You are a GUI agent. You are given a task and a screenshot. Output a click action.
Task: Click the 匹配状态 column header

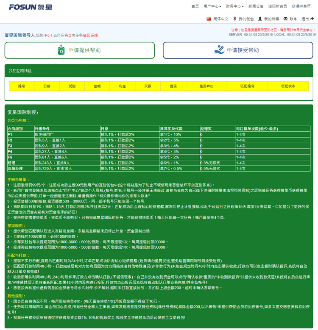pos(288,86)
